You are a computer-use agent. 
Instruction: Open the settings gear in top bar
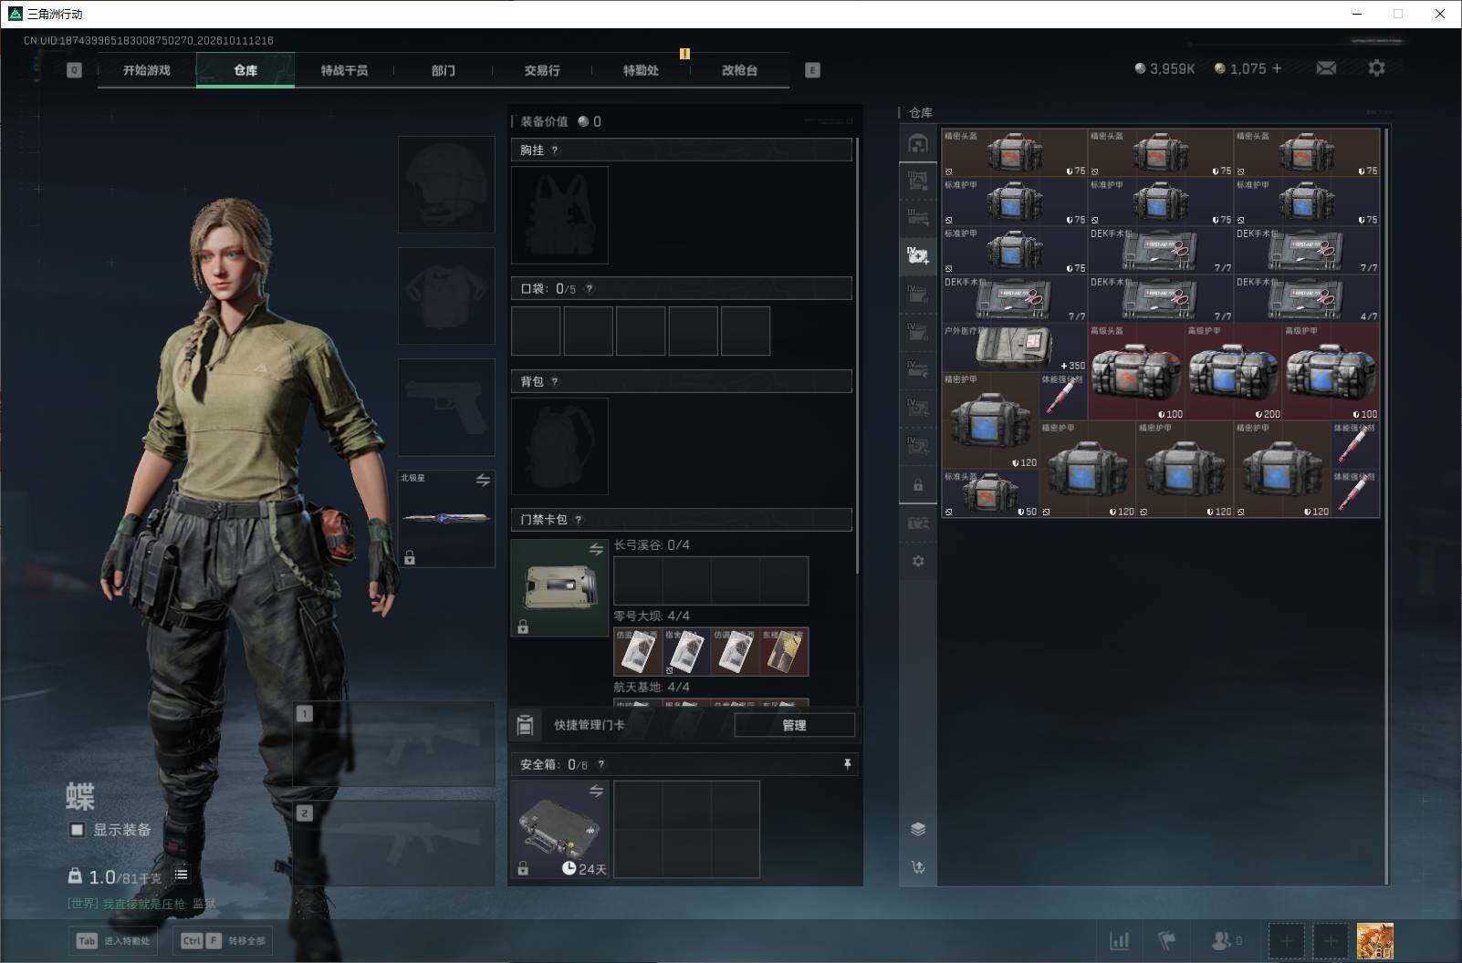click(1376, 68)
